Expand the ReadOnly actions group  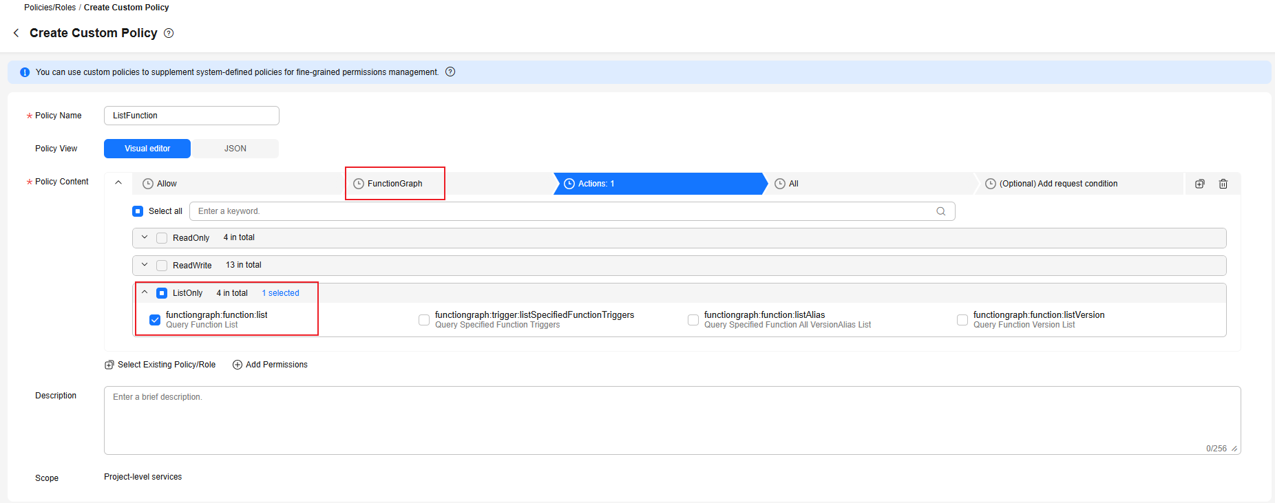pos(145,237)
